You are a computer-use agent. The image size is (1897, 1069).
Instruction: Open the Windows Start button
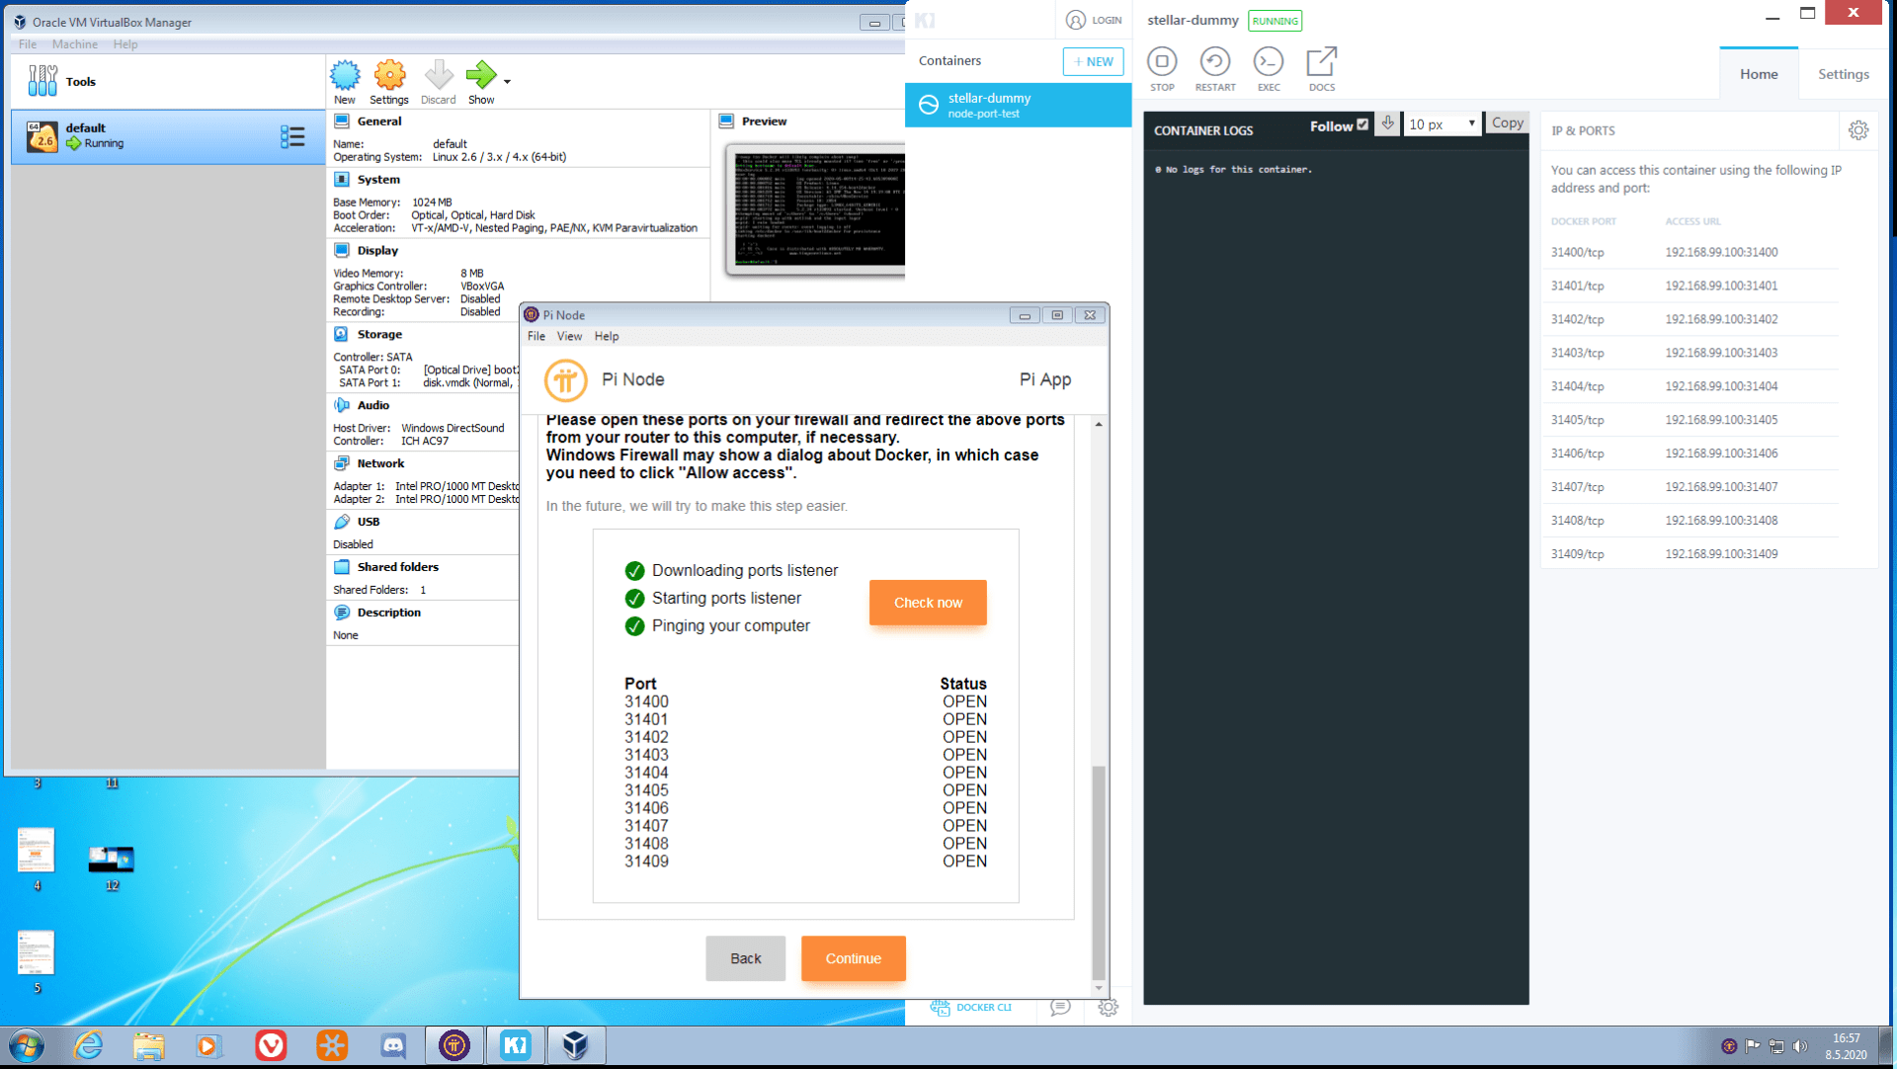pos(26,1045)
